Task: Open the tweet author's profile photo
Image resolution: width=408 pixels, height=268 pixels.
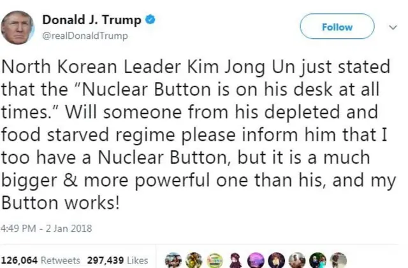Action: tap(17, 27)
